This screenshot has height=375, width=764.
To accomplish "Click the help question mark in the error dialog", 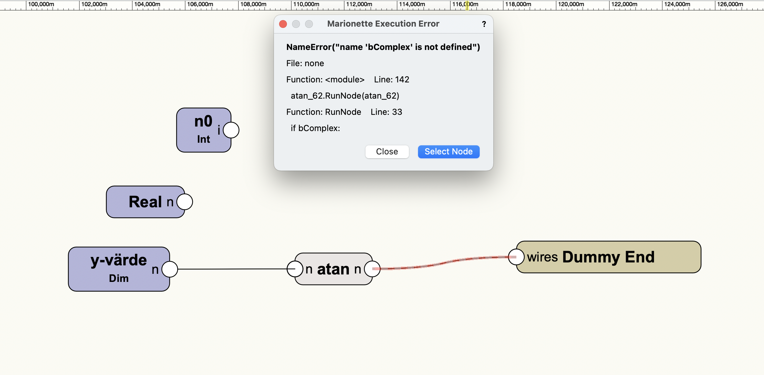I will pyautogui.click(x=483, y=24).
